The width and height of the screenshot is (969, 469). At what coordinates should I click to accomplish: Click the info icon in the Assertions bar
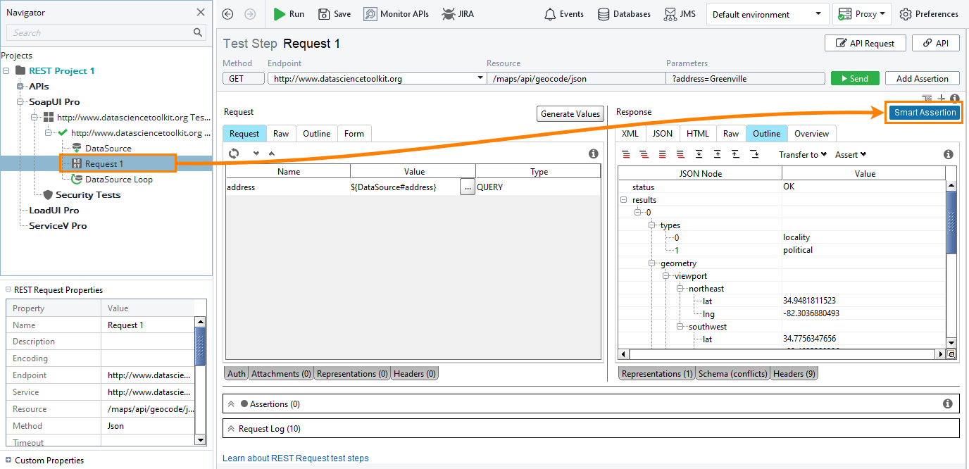(x=948, y=404)
